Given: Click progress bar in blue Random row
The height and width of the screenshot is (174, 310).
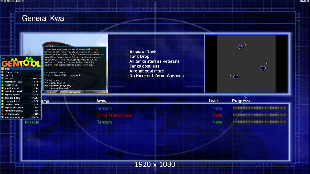Looking at the screenshot, I should point(259,108).
